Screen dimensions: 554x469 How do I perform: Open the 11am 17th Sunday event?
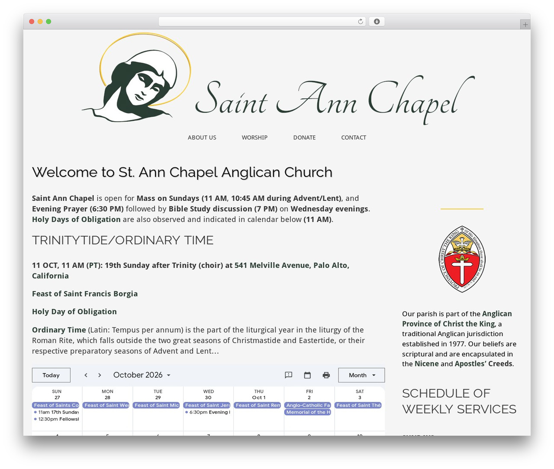point(56,412)
